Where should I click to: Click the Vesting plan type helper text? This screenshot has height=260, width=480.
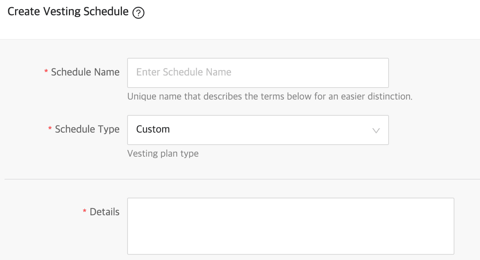point(163,153)
